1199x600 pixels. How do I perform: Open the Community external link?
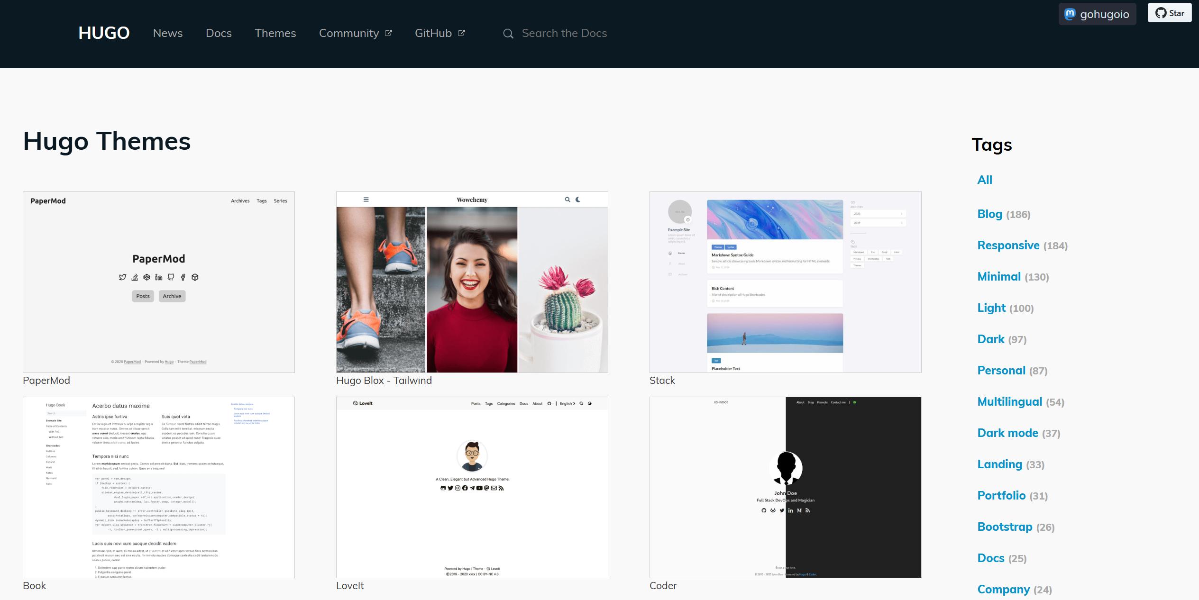356,33
